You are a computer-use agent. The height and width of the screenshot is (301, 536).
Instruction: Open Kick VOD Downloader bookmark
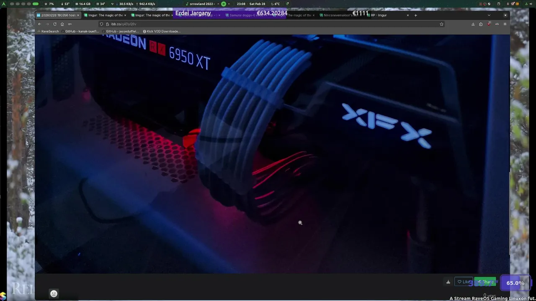click(162, 31)
